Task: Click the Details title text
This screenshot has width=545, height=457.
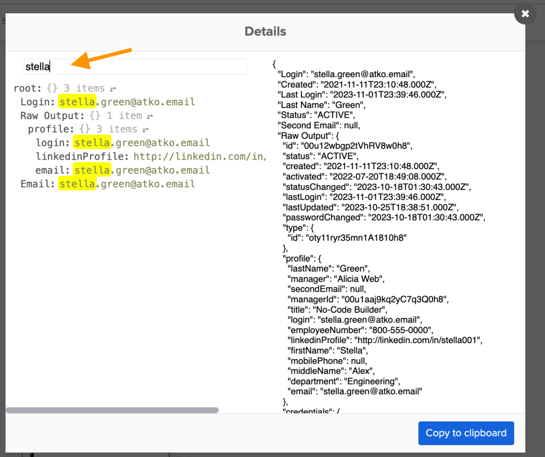Action: (265, 31)
